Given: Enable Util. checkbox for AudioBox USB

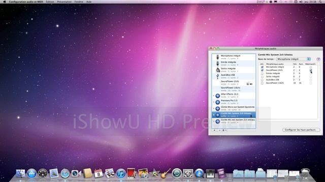Looking at the screenshot, I should [x=262, y=80].
